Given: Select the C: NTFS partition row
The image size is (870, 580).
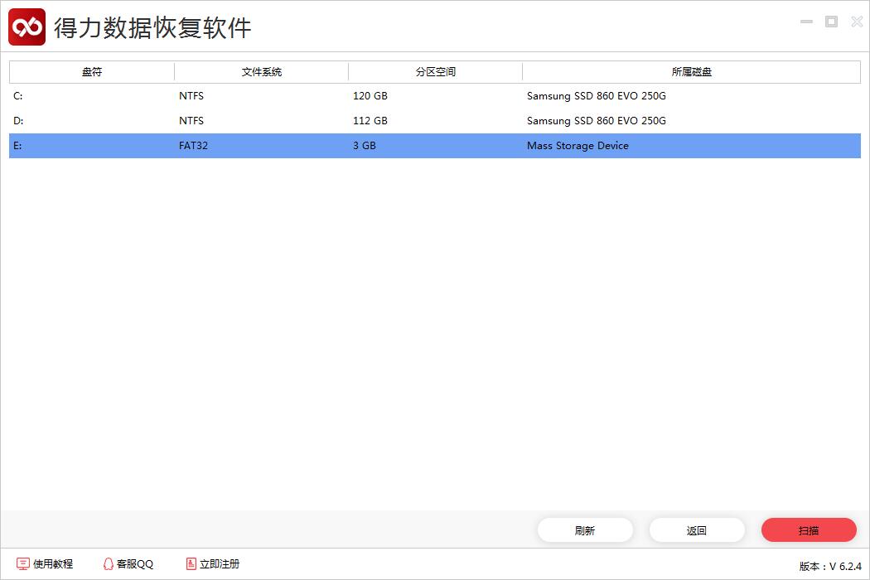Looking at the screenshot, I should coord(331,96).
